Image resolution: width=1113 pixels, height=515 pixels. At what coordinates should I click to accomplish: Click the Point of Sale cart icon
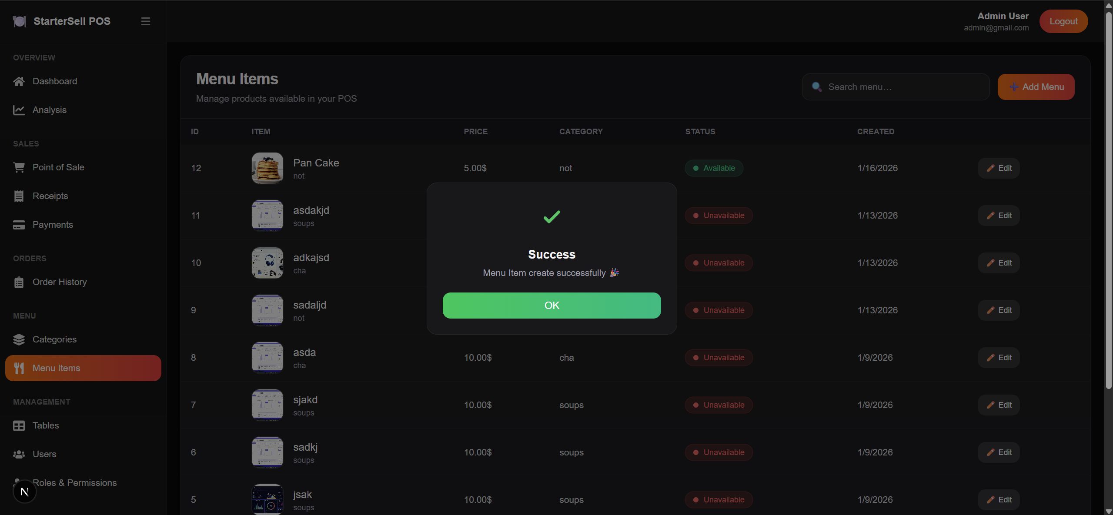[19, 167]
